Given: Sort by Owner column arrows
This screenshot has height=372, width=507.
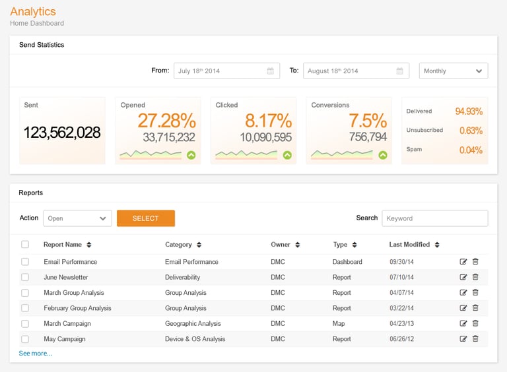Looking at the screenshot, I should (x=298, y=245).
